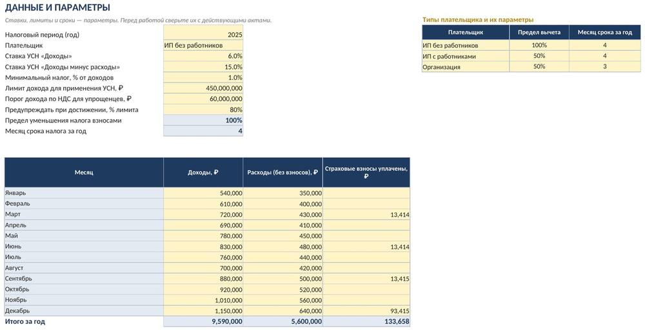The height and width of the screenshot is (331, 645).
Task: Select deadline month 3 for Организация
Action: point(605,66)
